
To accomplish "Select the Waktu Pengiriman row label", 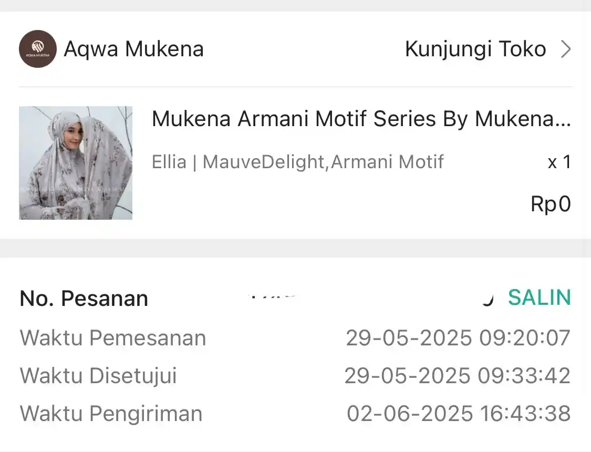I will pyautogui.click(x=111, y=414).
